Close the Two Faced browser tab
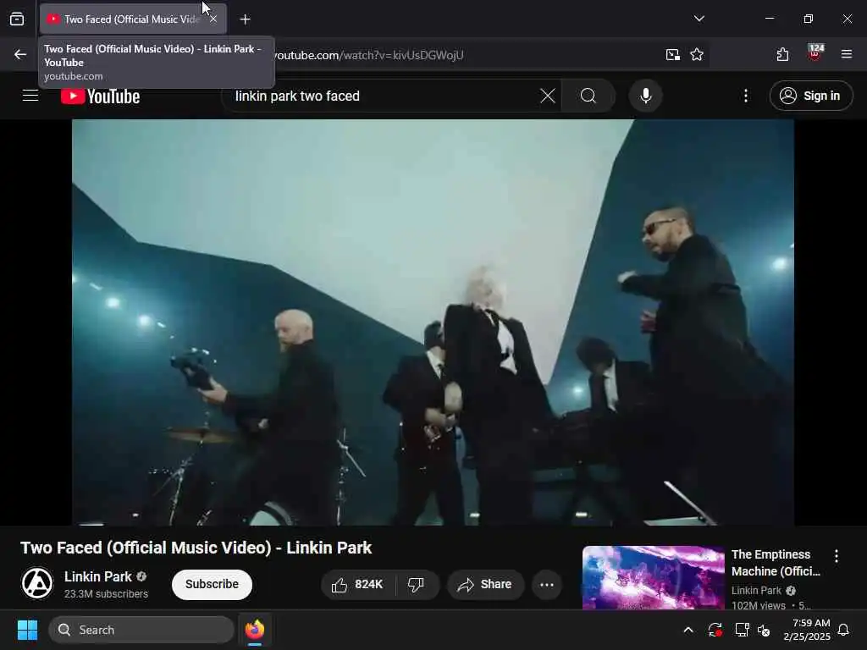The image size is (867, 650). click(213, 19)
